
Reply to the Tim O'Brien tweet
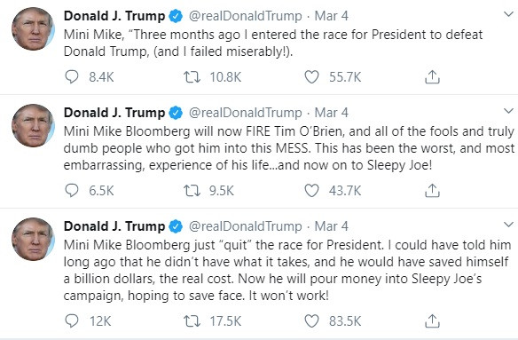tap(71, 191)
